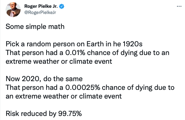Image resolution: width=185 pixels, height=120 pixels.
Task: Click the first 'extreme weather or climate event' line
Action: pyautogui.click(x=59, y=61)
